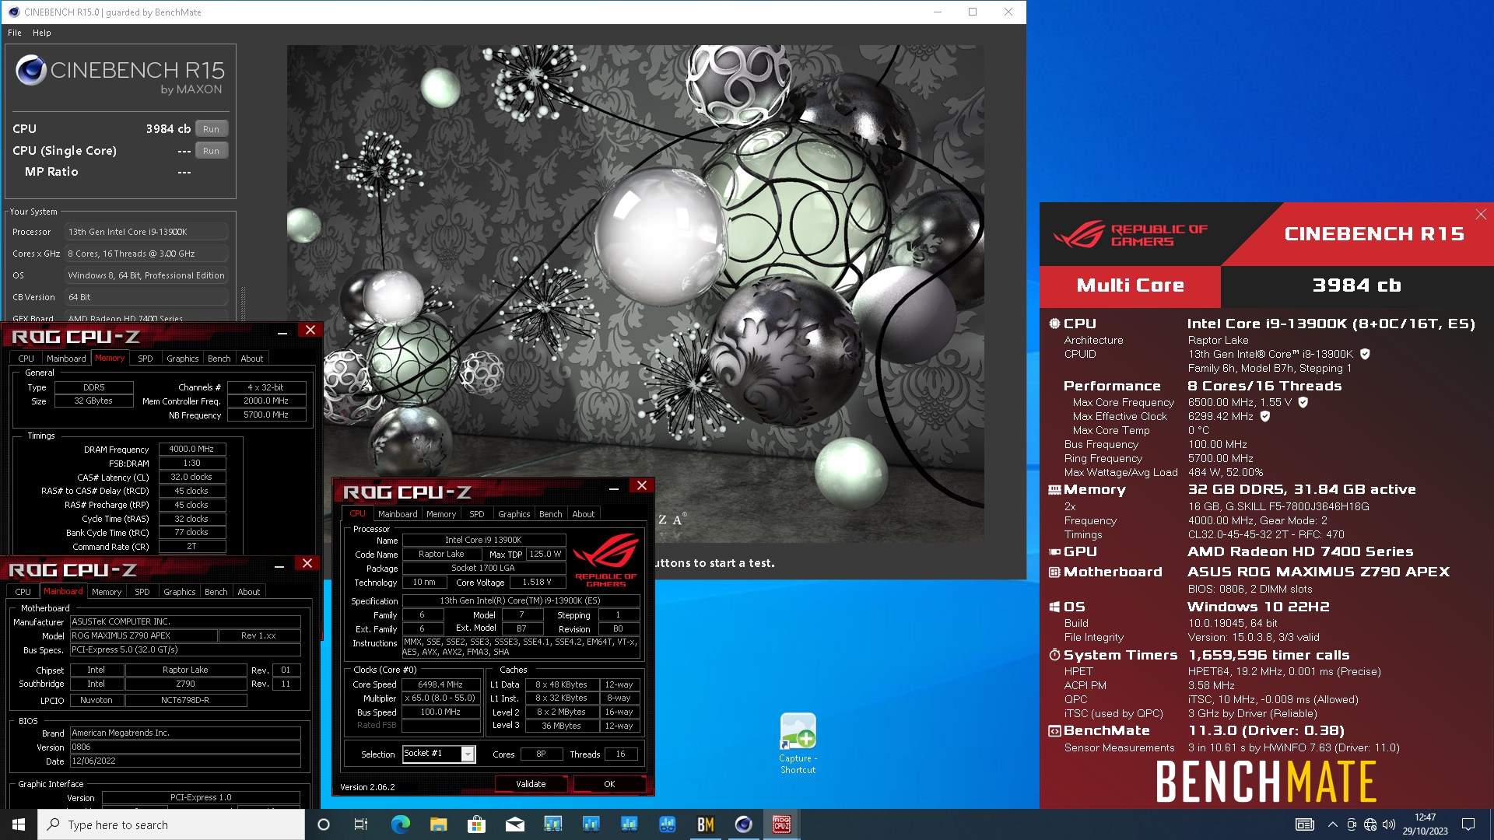Click the shield beside Max Effective Clock

pyautogui.click(x=1265, y=416)
